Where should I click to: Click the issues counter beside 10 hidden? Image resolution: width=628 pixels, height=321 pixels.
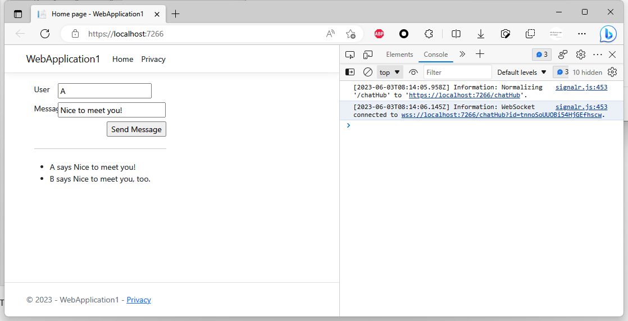point(562,72)
